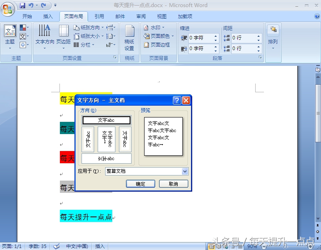Select horizontal 文字abc direction option

[x=106, y=120]
